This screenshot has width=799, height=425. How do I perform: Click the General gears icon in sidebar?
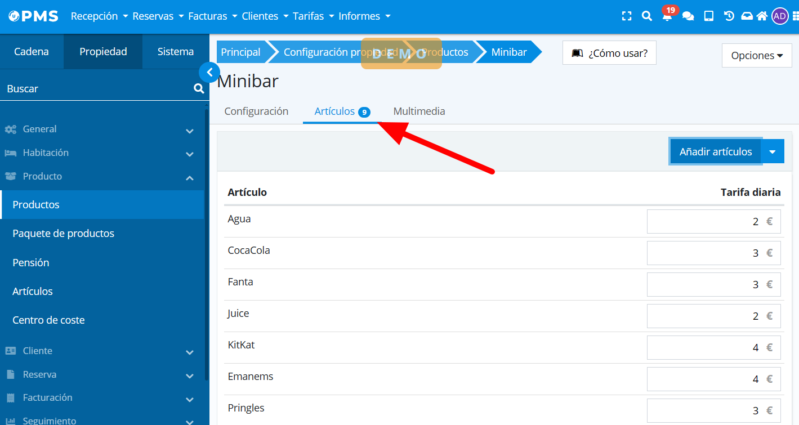click(x=11, y=129)
